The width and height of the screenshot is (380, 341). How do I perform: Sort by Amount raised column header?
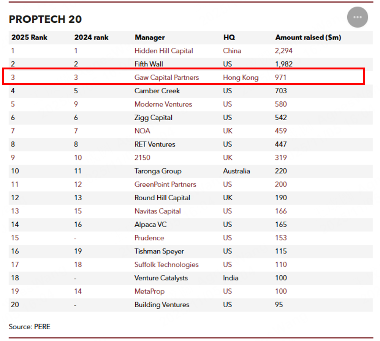pos(308,37)
